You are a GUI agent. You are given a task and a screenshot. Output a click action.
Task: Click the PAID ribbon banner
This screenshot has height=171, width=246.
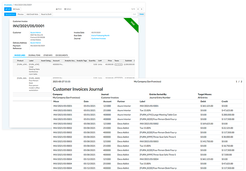pos(133,24)
